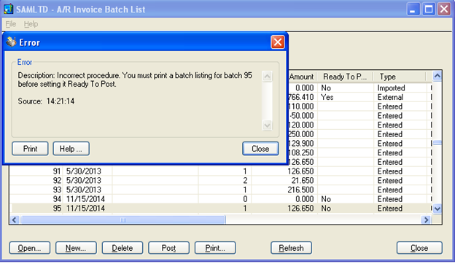The width and height of the screenshot is (455, 264).
Task: Close the Error dialog with red X
Action: [277, 42]
